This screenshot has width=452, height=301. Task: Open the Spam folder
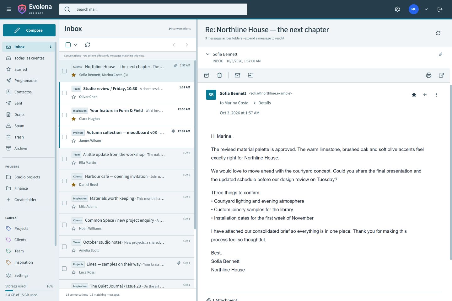point(29,126)
